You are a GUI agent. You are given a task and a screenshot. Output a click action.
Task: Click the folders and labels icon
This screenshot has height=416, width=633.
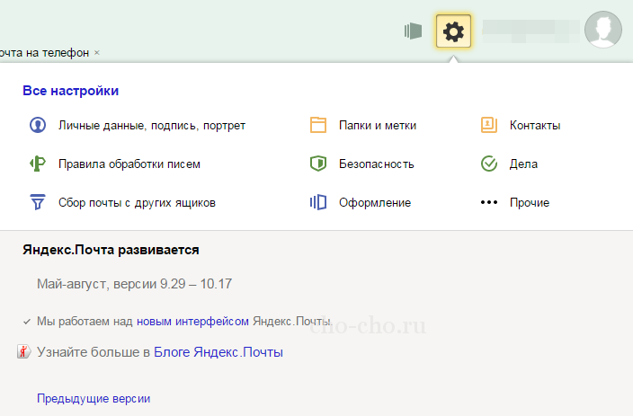point(317,125)
